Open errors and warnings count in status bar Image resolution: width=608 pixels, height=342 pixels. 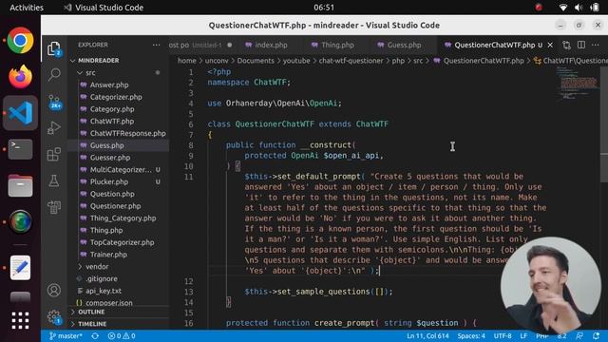click(x=122, y=335)
